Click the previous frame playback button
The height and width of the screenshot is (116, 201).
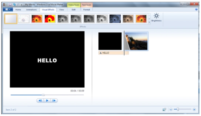click(40, 101)
